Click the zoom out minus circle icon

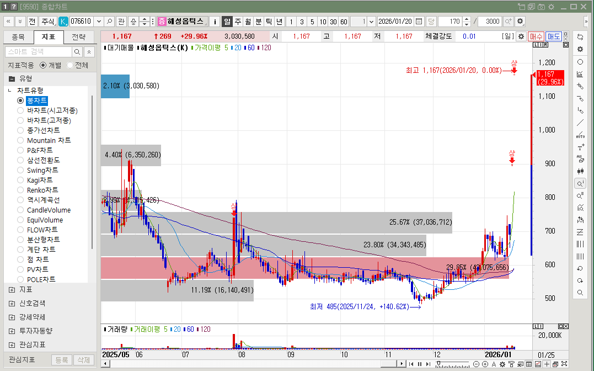476,364
